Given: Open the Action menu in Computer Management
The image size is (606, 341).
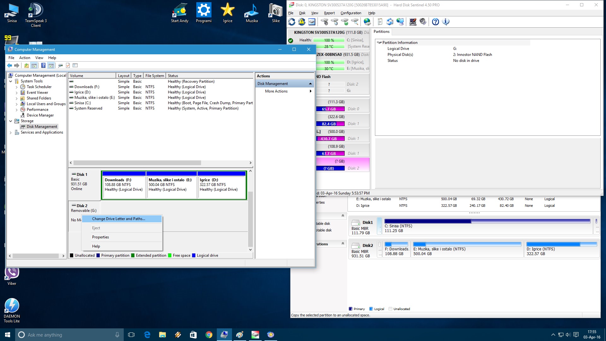Looking at the screenshot, I should (25, 58).
